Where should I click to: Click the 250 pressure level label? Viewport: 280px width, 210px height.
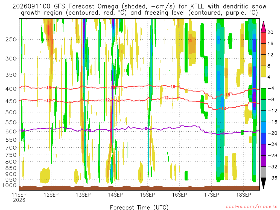11,39
